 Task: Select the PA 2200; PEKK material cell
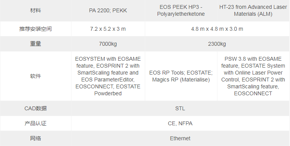(x=108, y=10)
